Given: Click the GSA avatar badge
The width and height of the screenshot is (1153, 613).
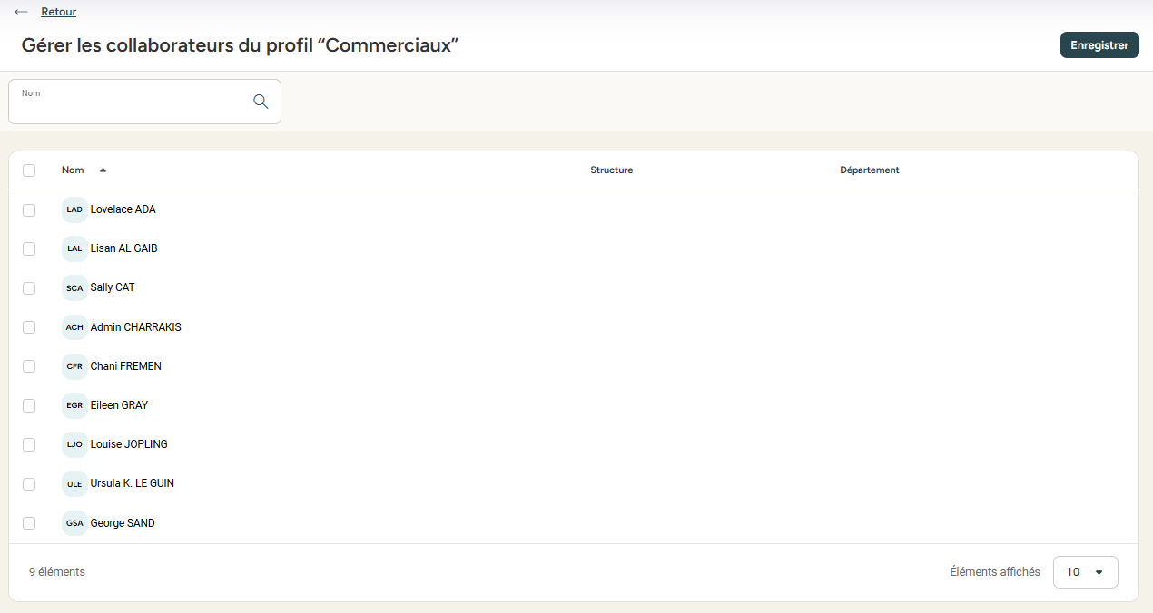Looking at the screenshot, I should (x=74, y=523).
